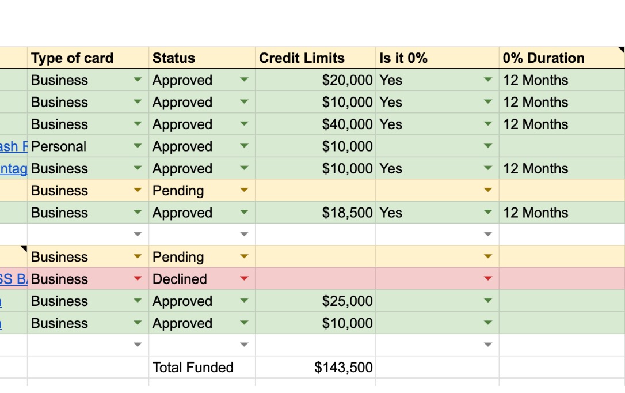Select the 'Status' column header cell
Screen dimensions: 625x393
coord(201,58)
